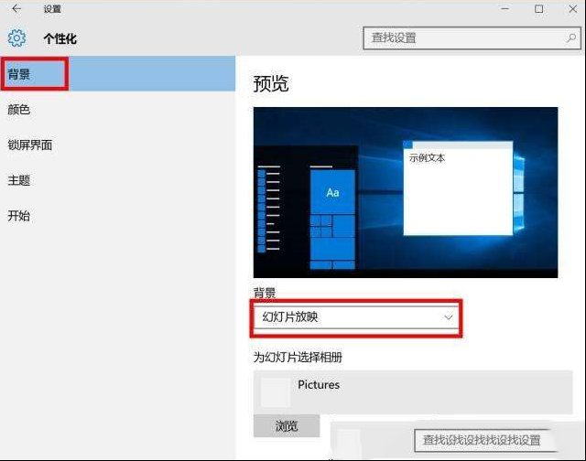Open the 开始 settings section
586x461 pixels.
point(19,217)
